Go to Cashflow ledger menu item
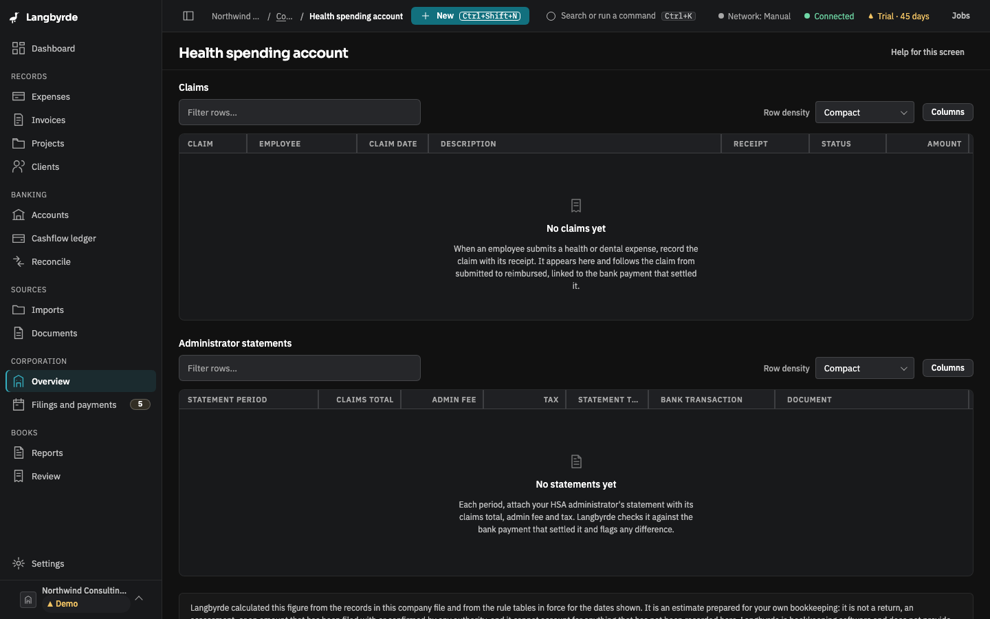This screenshot has width=990, height=619. (x=81, y=238)
